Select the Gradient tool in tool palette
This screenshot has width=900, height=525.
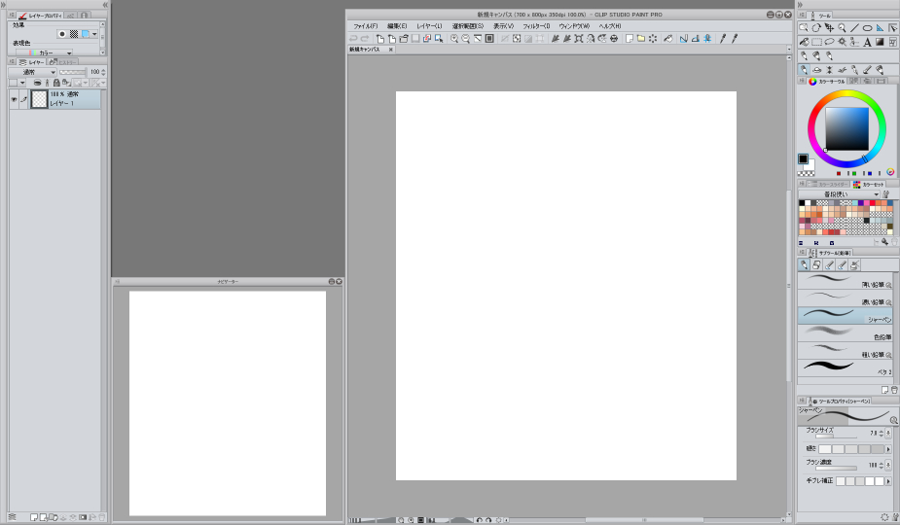coord(880,42)
